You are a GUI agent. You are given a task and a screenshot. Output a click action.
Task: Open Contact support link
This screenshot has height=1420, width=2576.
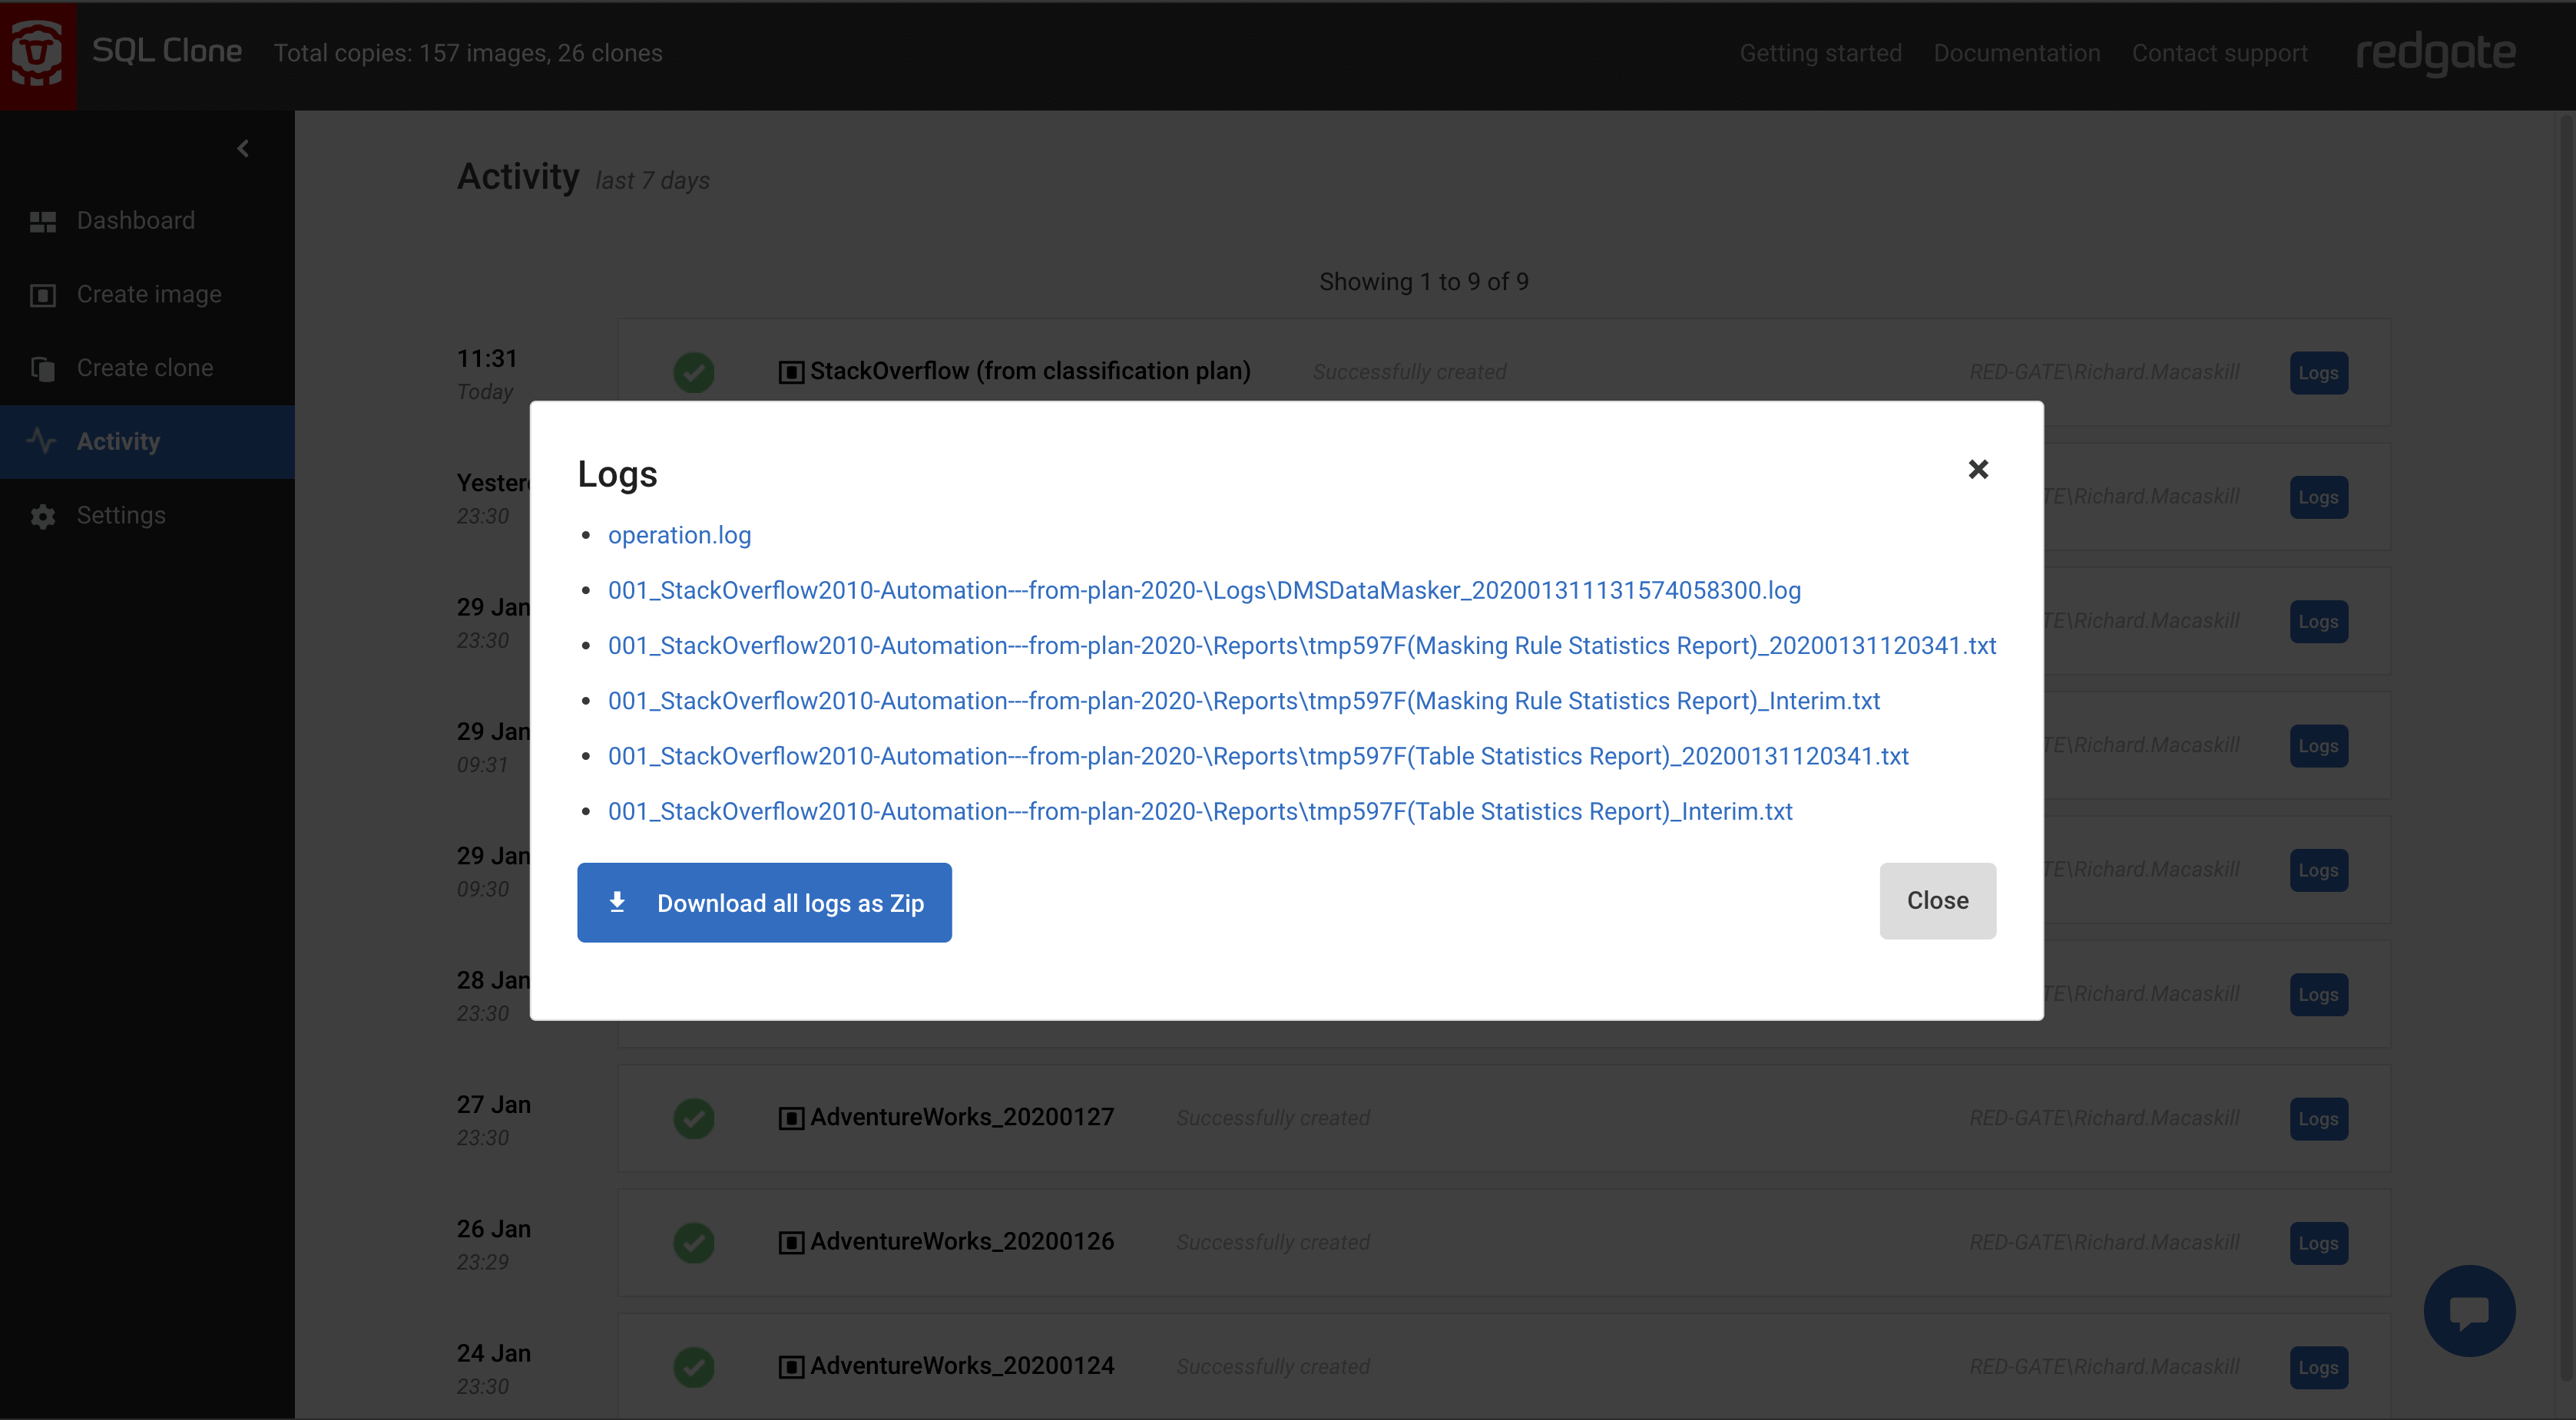coord(2219,53)
